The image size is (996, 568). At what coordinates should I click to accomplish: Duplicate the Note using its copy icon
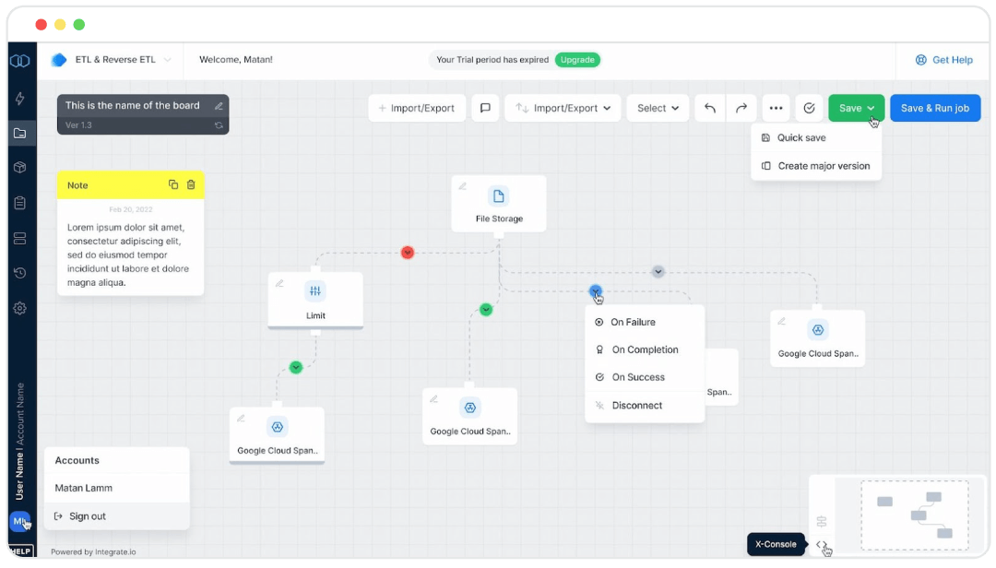173,184
